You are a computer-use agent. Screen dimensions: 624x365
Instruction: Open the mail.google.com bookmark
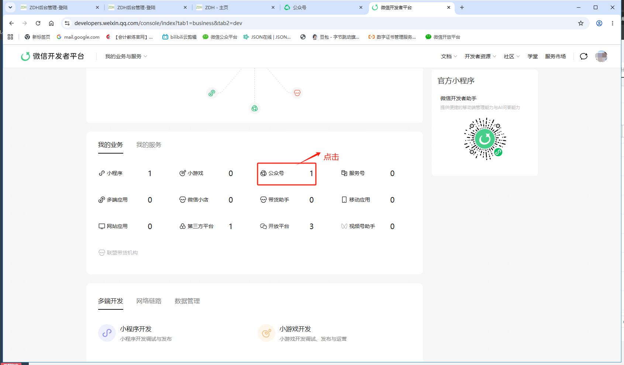point(78,37)
